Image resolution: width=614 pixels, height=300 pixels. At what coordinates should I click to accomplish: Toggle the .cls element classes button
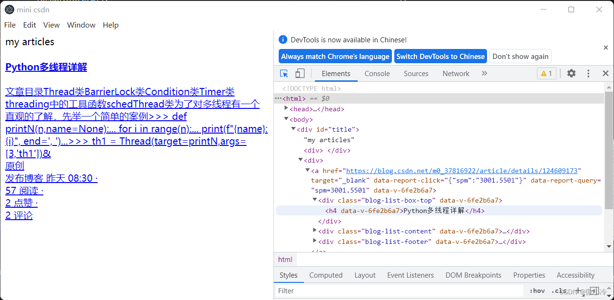558,291
